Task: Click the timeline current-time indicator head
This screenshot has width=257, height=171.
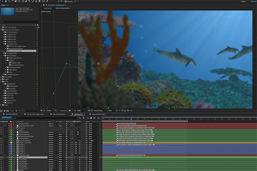Action: tap(131, 119)
